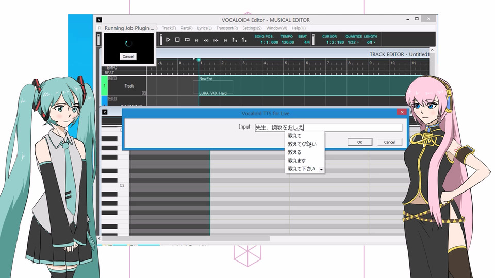Click the V logo of the lower Musical Editor panel
Screen dimensions: 495x278
point(105,112)
